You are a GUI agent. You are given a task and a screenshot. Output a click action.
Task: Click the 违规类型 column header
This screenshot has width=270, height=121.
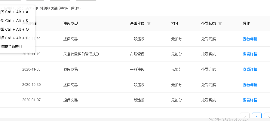tap(71, 24)
